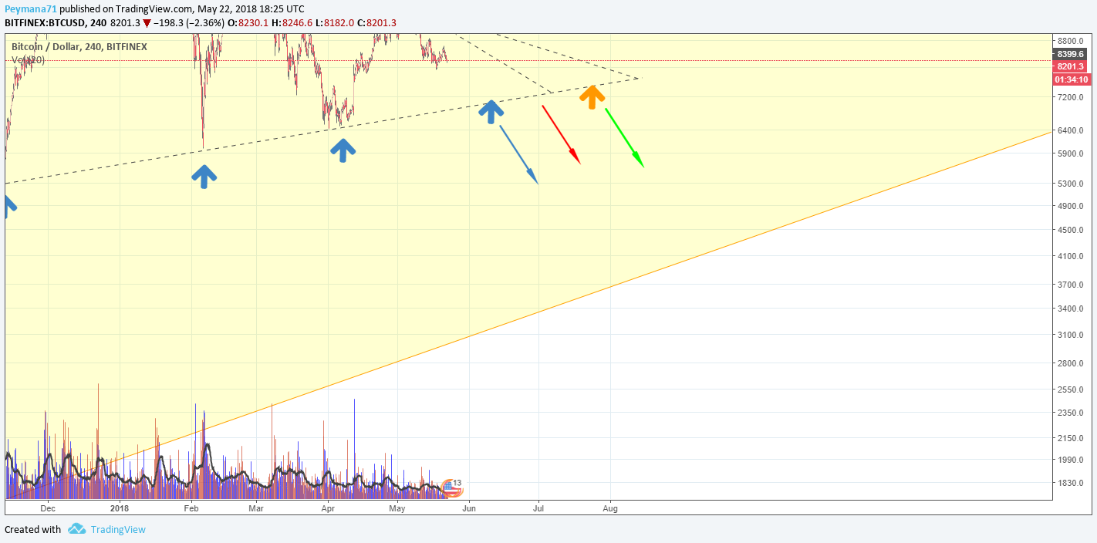Image resolution: width=1097 pixels, height=543 pixels.
Task: Click the flag event marker labeled 13
Action: tap(452, 487)
